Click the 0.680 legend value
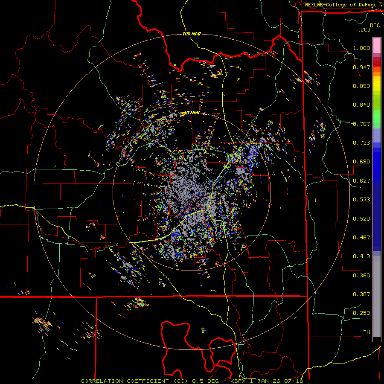The image size is (384, 384). pyautogui.click(x=361, y=162)
